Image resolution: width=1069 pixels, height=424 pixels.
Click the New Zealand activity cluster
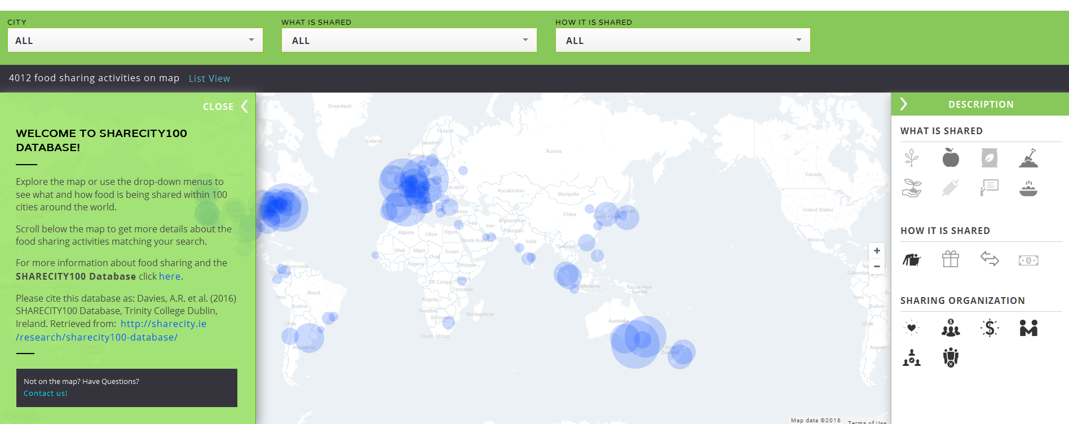pos(681,354)
